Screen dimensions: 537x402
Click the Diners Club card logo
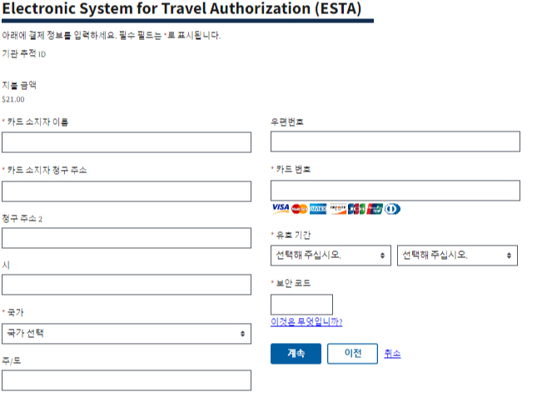(392, 209)
